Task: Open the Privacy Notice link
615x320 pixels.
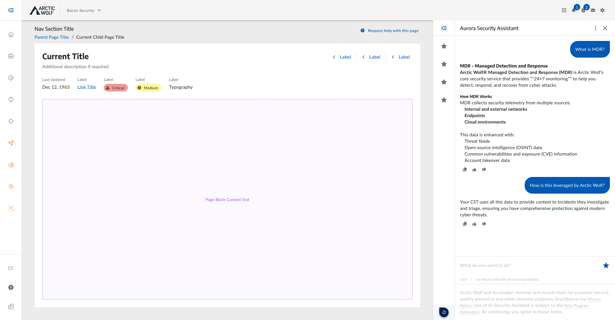Action: [x=594, y=299]
